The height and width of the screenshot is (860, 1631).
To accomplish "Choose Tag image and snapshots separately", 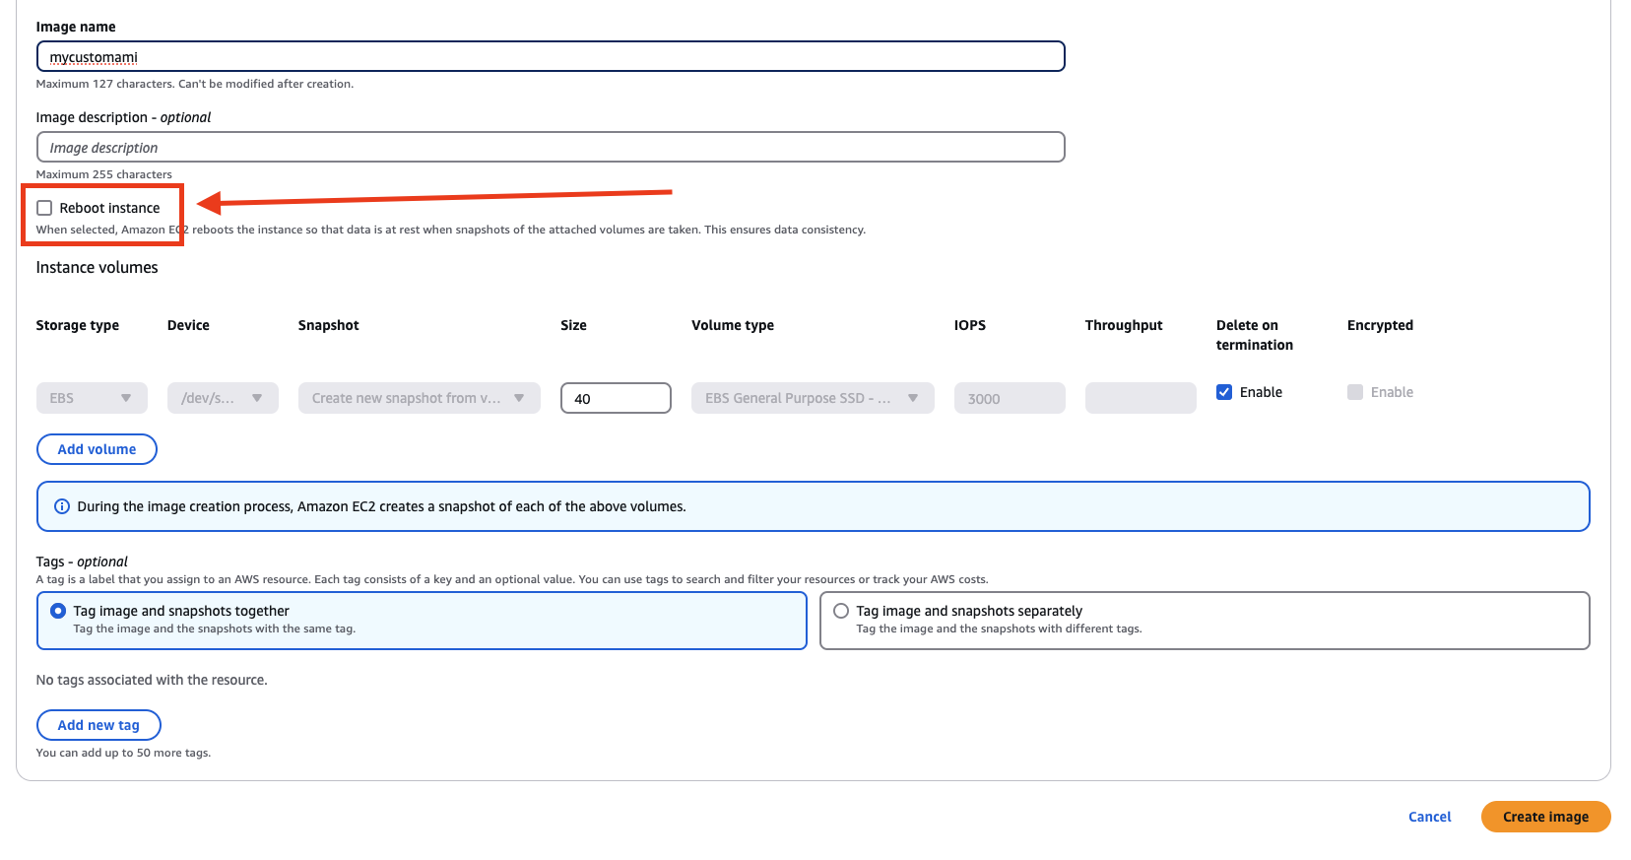I will coord(841,611).
